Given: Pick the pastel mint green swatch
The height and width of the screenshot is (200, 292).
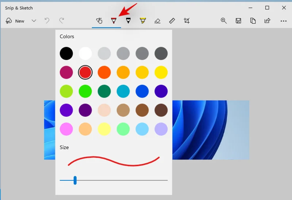Looking at the screenshot, I should (x=123, y=129).
